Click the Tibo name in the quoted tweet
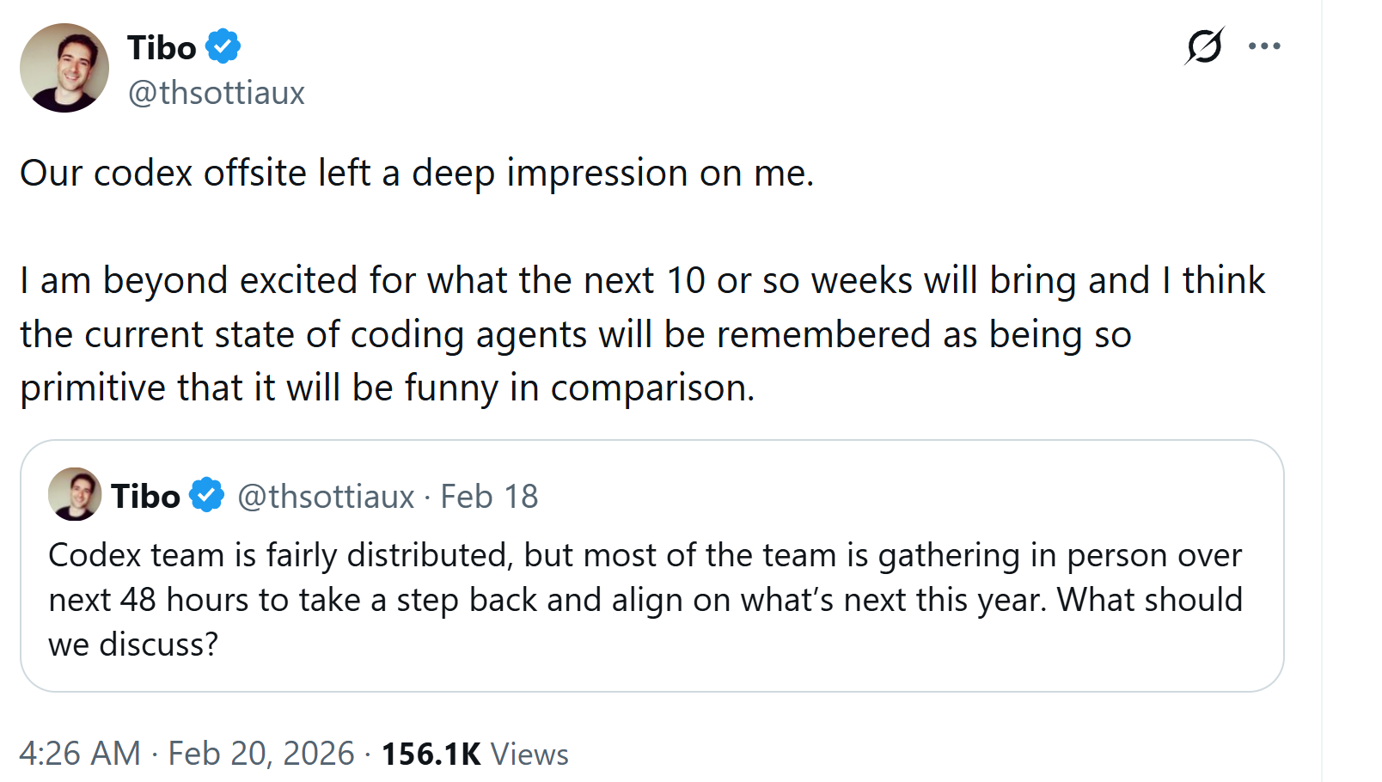 pyautogui.click(x=145, y=497)
